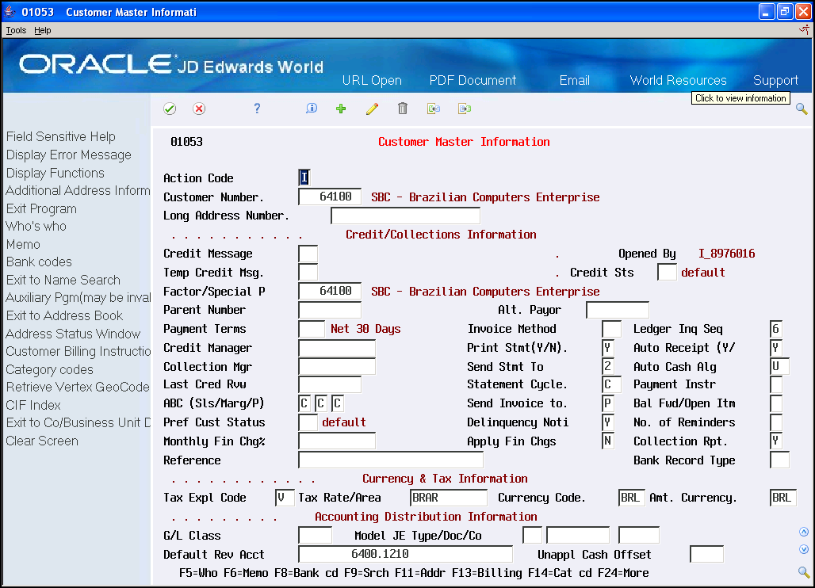Click the G/L Class field
Screen dimensions: 815x588
point(315,535)
